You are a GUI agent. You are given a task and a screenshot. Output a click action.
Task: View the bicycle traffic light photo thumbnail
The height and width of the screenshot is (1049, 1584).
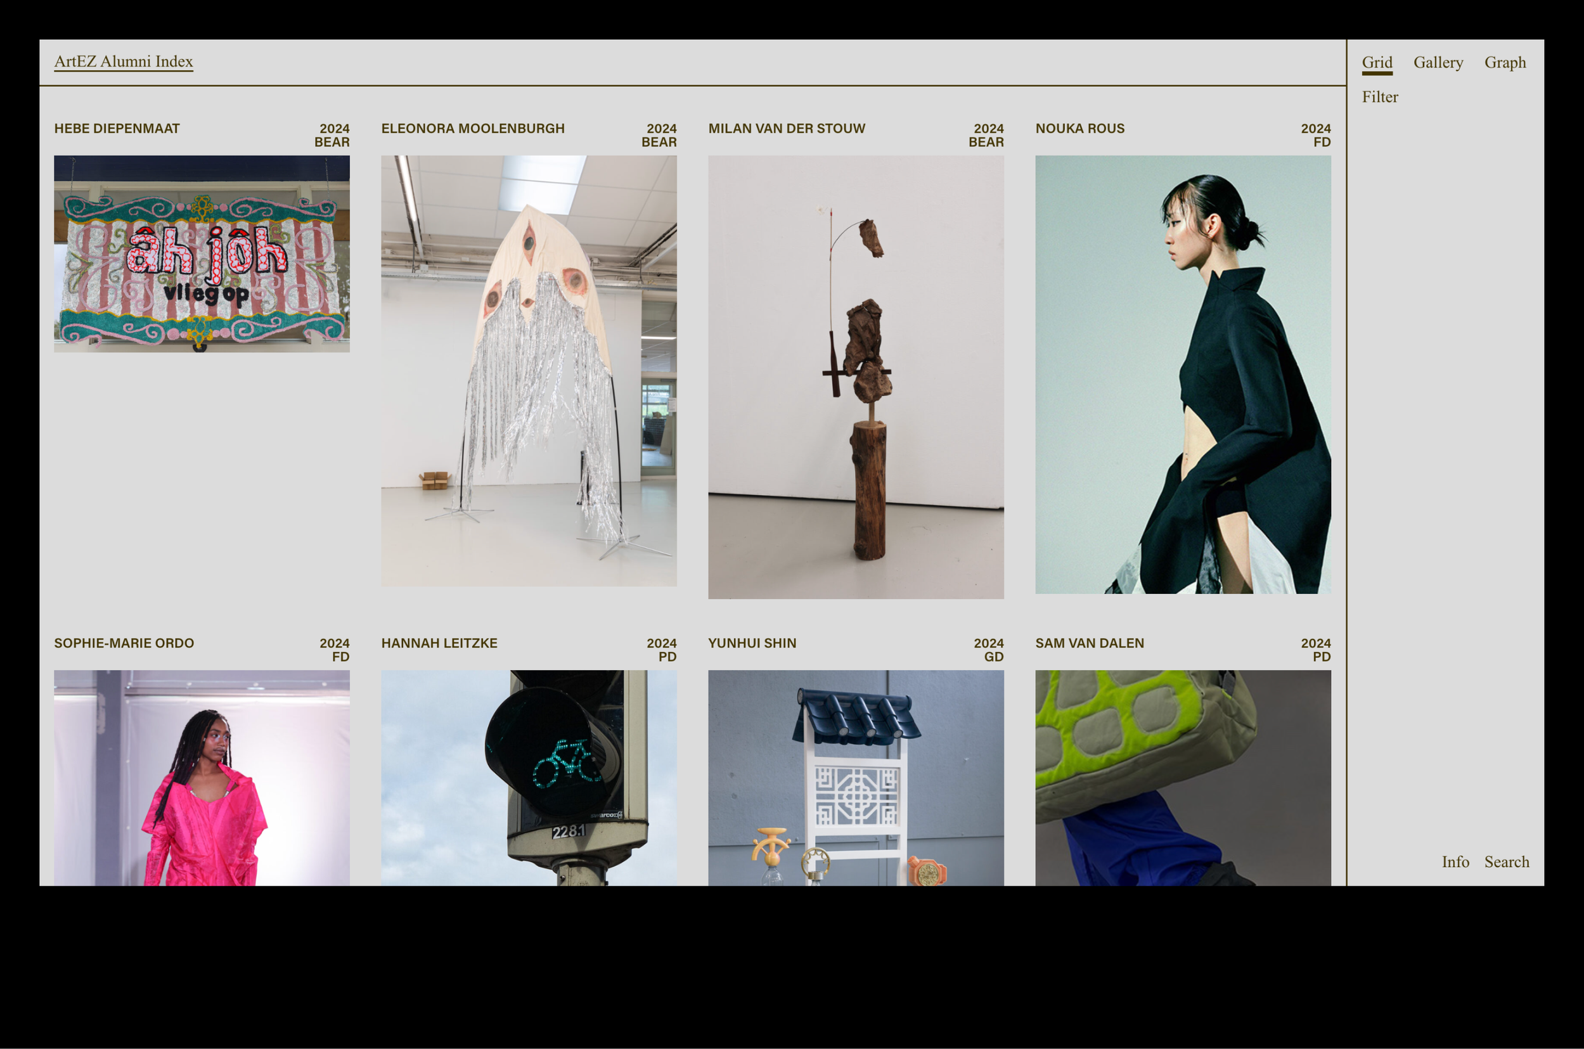[x=529, y=778]
